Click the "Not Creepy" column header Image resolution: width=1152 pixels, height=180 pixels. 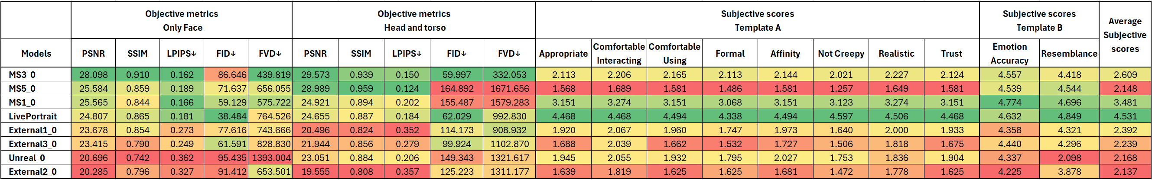(x=841, y=54)
